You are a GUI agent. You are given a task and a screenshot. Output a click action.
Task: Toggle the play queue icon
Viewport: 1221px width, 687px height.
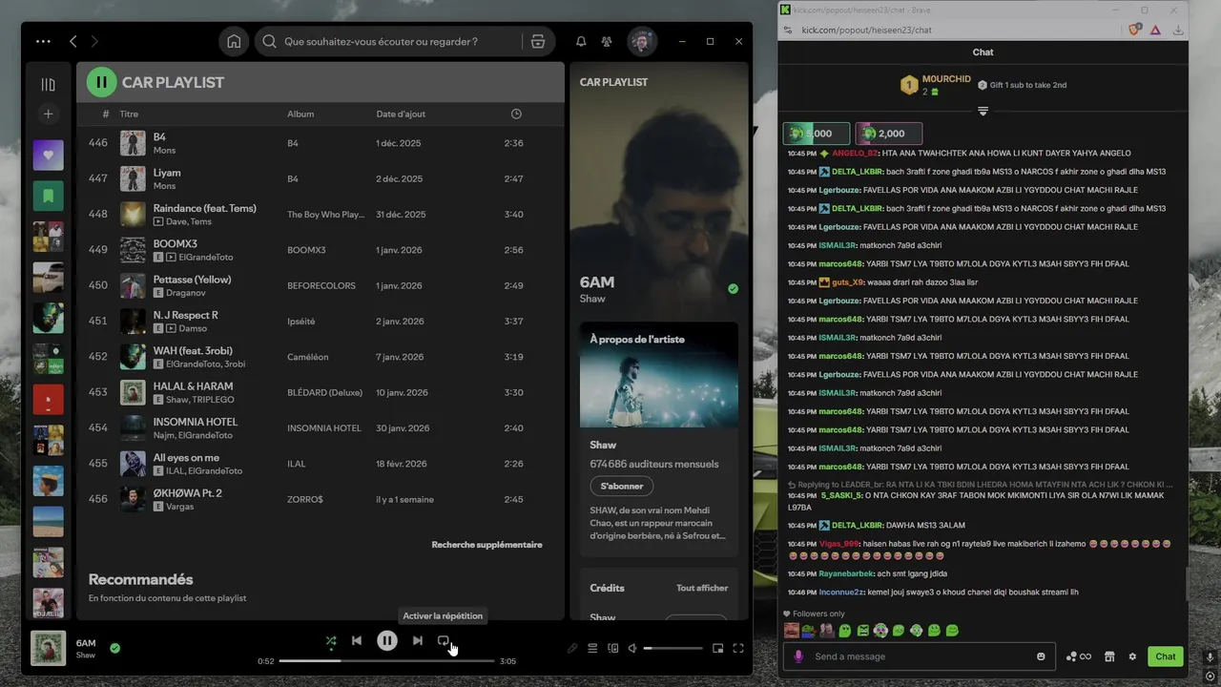tap(592, 649)
